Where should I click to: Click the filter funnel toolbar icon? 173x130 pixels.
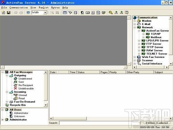pyautogui.click(x=70, y=12)
